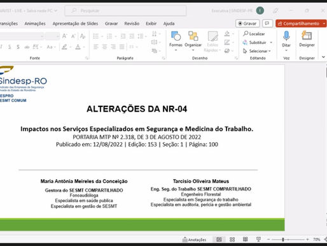Decrease list indent level
This screenshot has height=246, width=327.
tap(123, 36)
